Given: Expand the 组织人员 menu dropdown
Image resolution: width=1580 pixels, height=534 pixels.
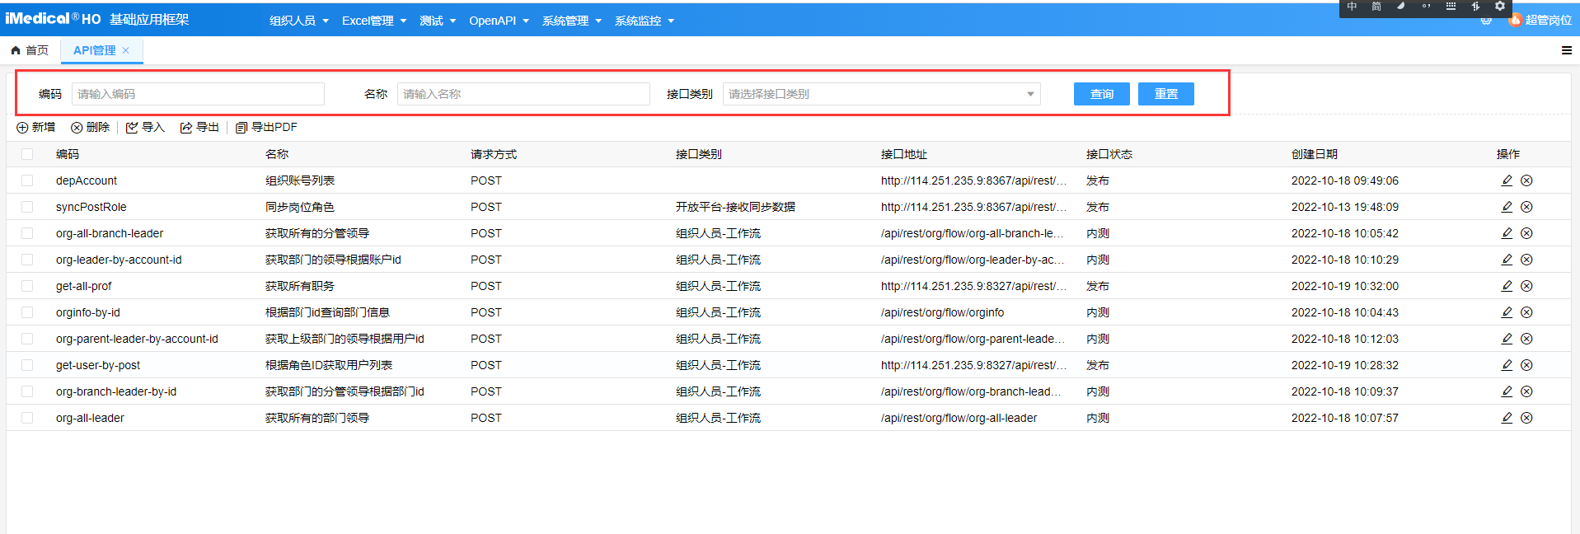Looking at the screenshot, I should (298, 21).
